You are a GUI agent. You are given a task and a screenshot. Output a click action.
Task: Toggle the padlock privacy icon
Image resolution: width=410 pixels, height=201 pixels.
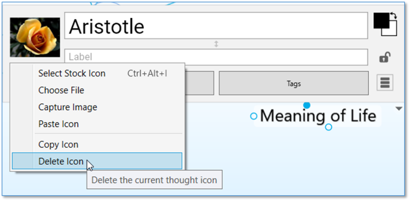[x=385, y=58]
